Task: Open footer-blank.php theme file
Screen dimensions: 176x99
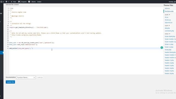Action: 170,36
